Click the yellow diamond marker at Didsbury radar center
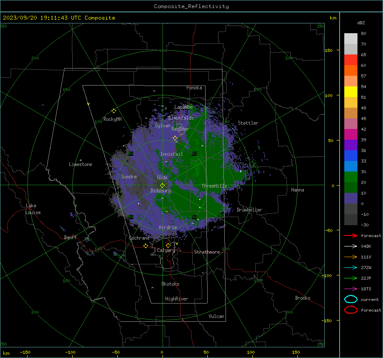383x358 pixels. point(163,186)
